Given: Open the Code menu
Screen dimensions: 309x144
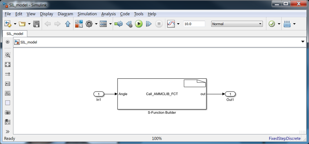Looking at the screenshot, I should pyautogui.click(x=125, y=14).
